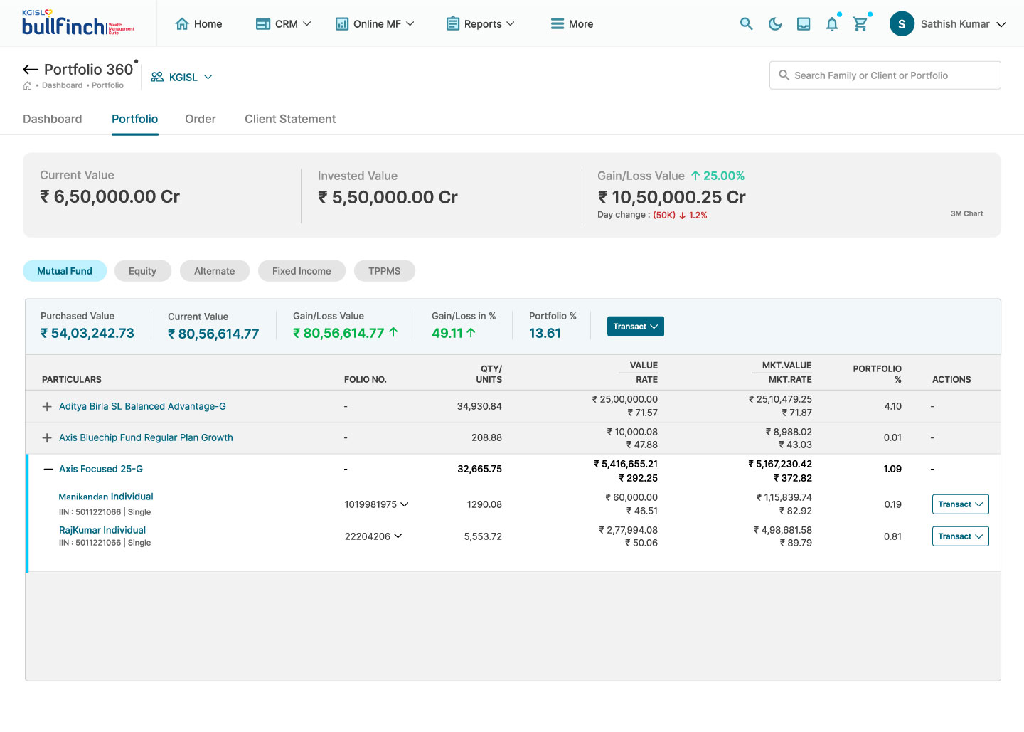Image resolution: width=1024 pixels, height=732 pixels.
Task: Open Online MF menu
Action: (375, 23)
